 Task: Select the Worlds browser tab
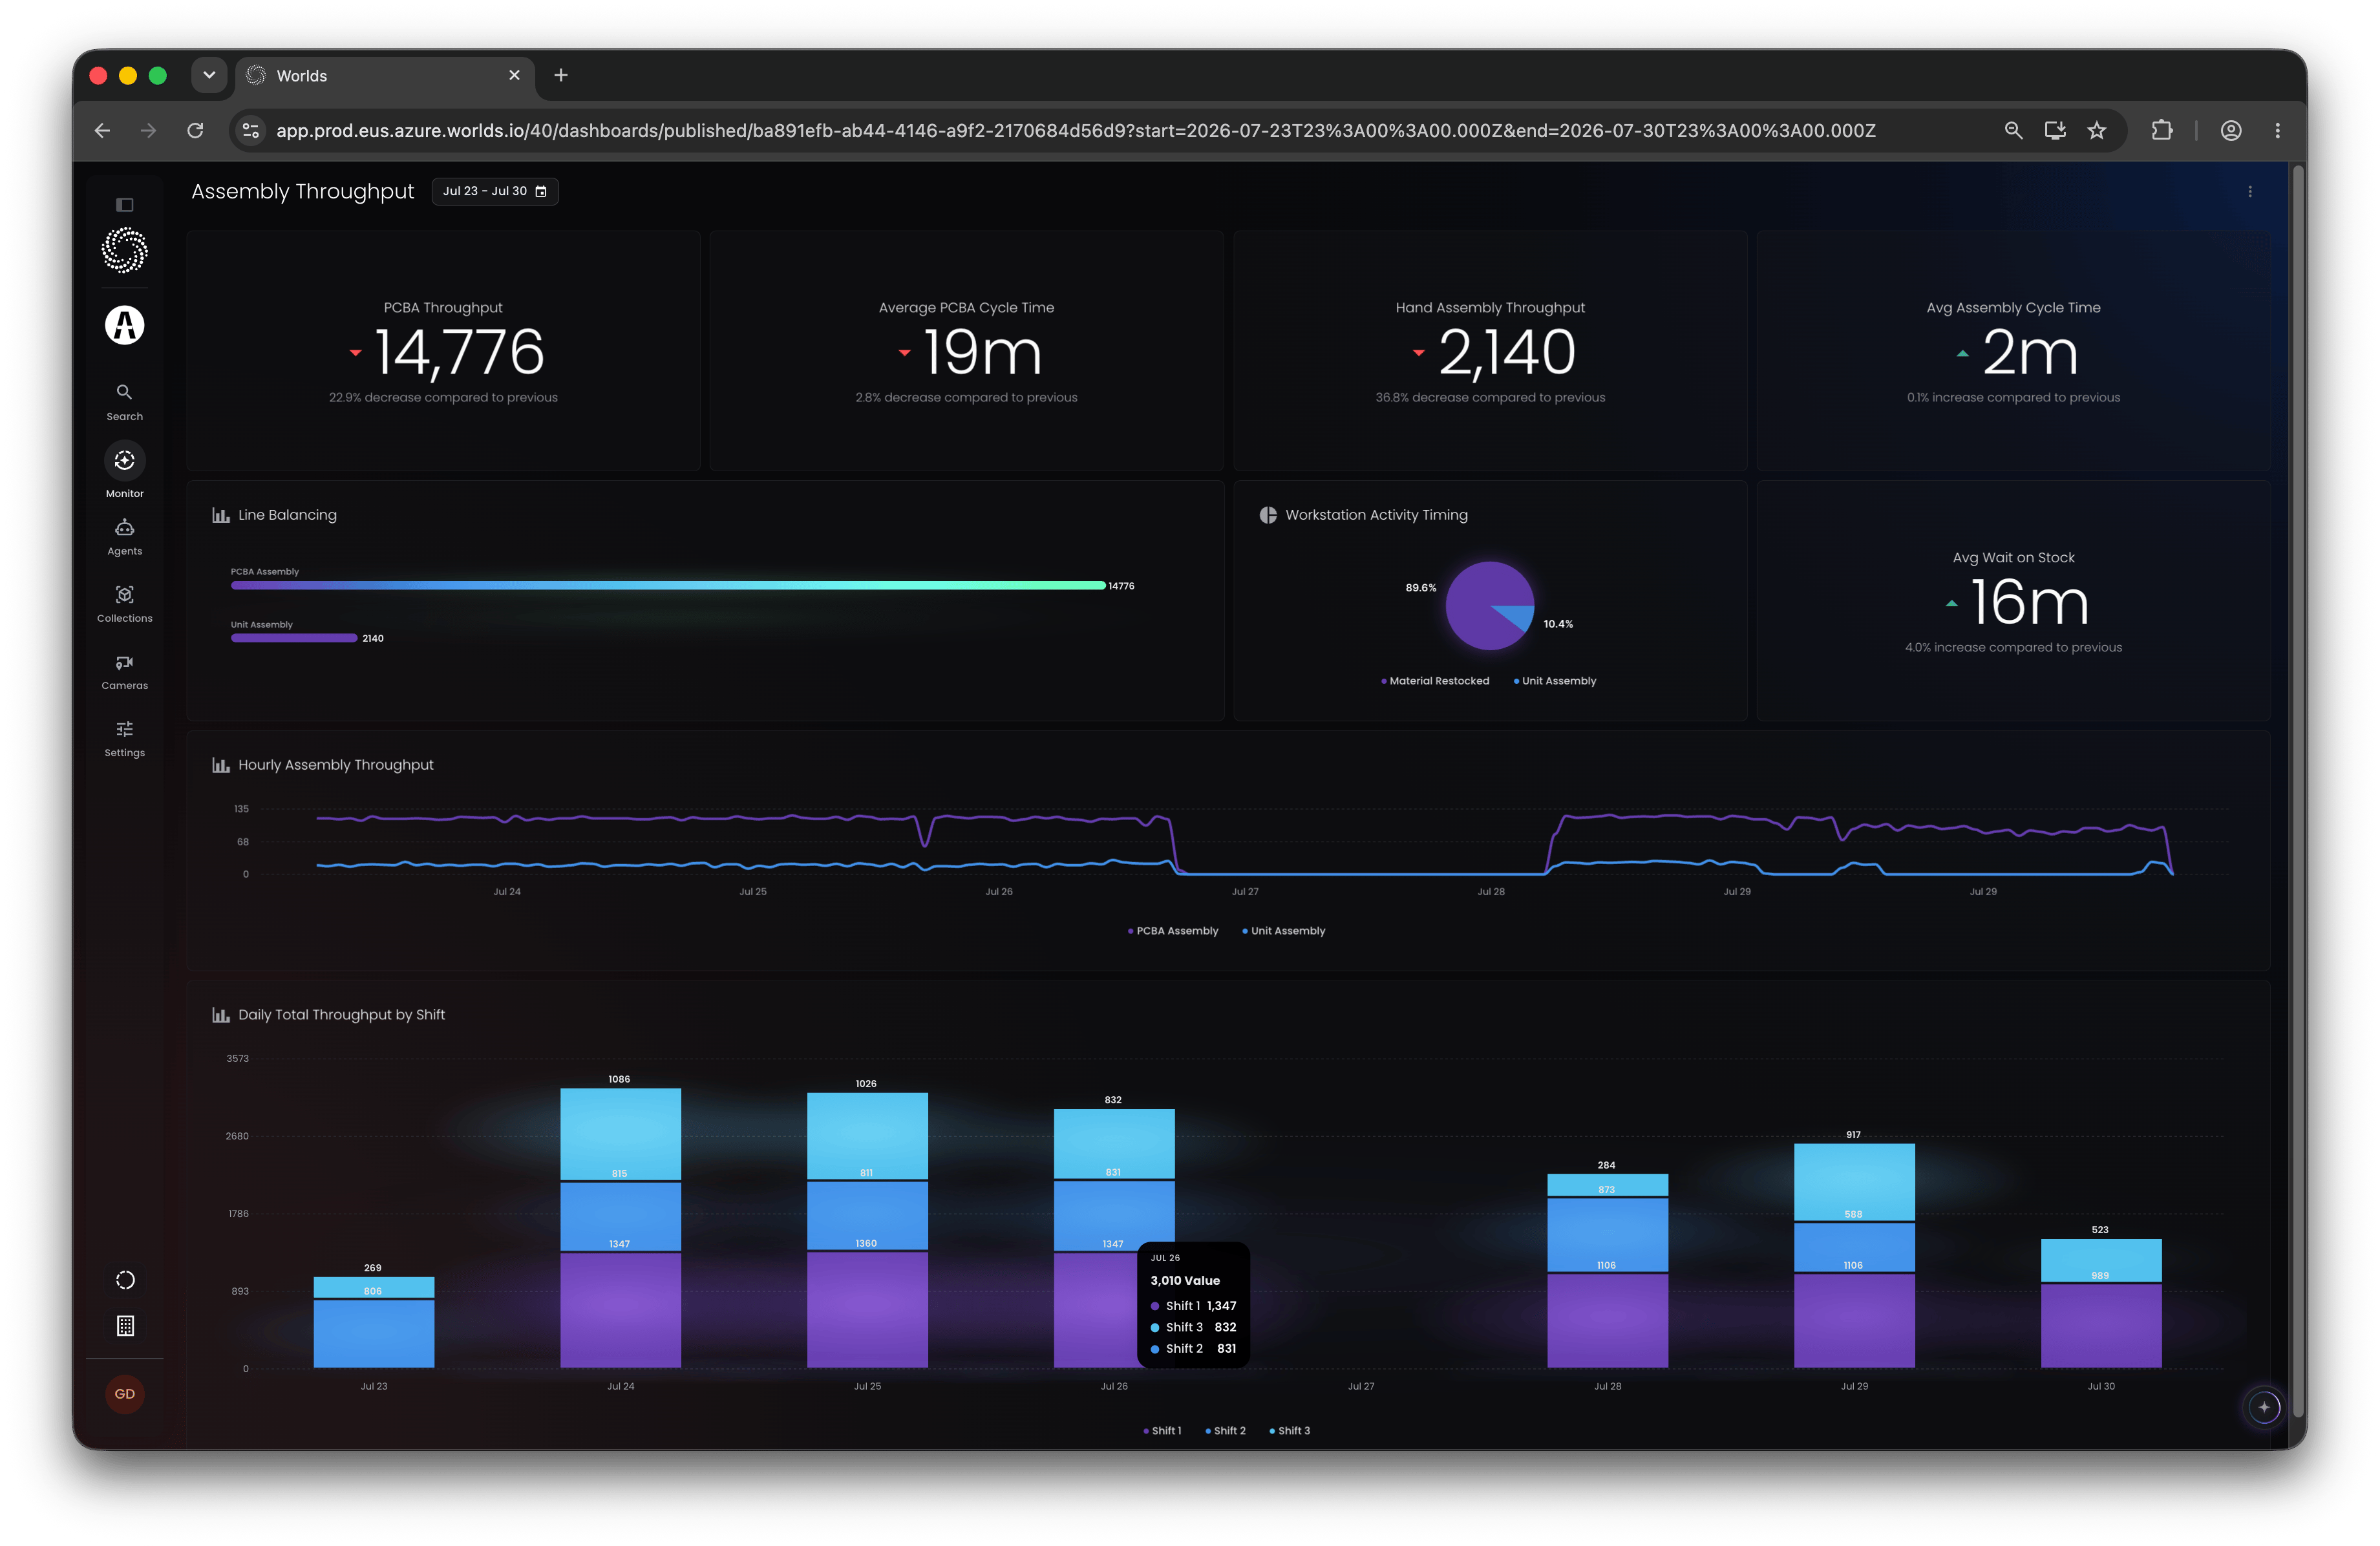(x=385, y=76)
